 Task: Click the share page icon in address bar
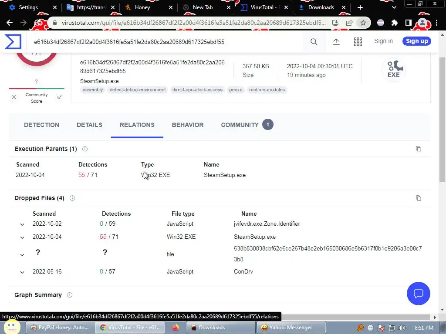tap(349, 23)
